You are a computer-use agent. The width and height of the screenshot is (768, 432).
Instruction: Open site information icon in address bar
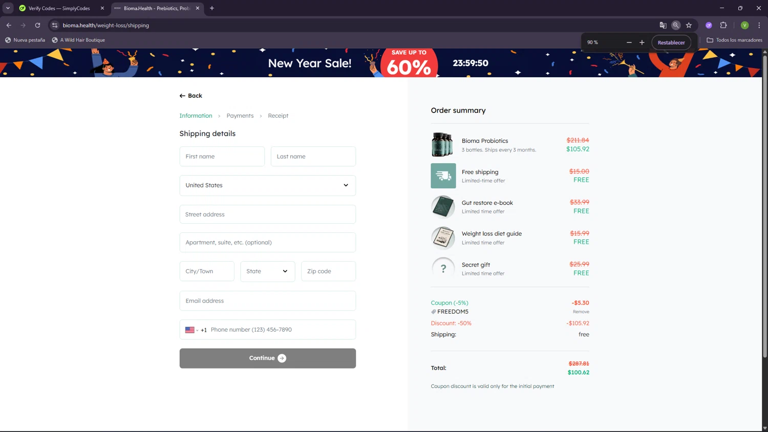click(x=55, y=25)
